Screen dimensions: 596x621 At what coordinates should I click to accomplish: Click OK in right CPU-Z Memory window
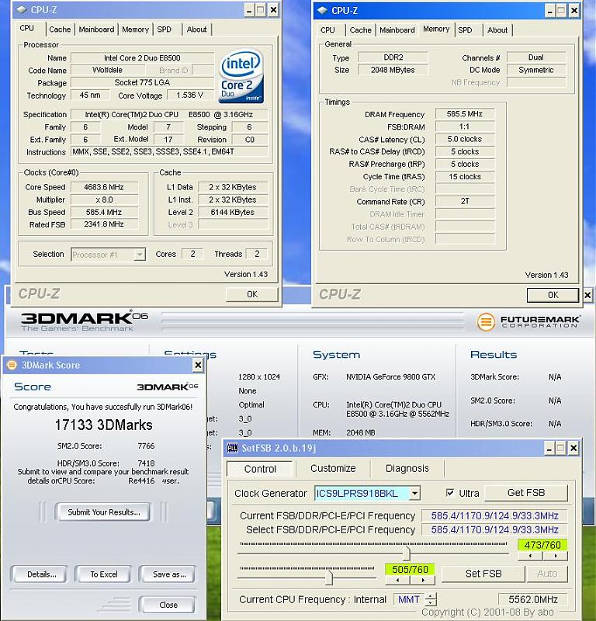[x=553, y=295]
